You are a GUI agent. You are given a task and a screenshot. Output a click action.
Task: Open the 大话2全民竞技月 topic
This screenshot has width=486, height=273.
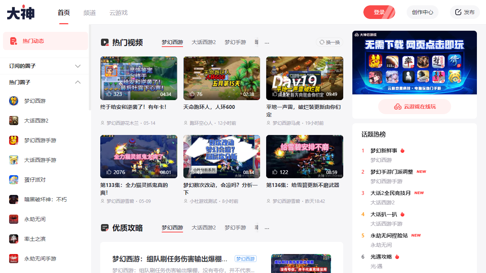click(390, 193)
